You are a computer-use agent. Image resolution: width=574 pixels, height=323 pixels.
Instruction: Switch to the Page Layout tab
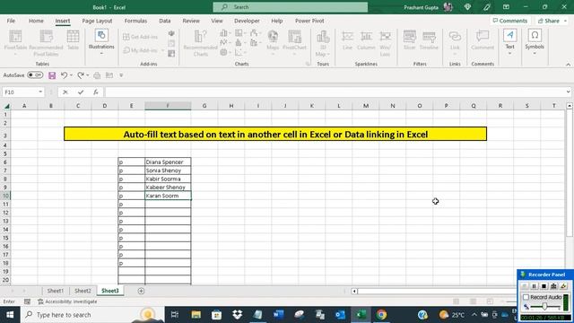[x=97, y=21]
